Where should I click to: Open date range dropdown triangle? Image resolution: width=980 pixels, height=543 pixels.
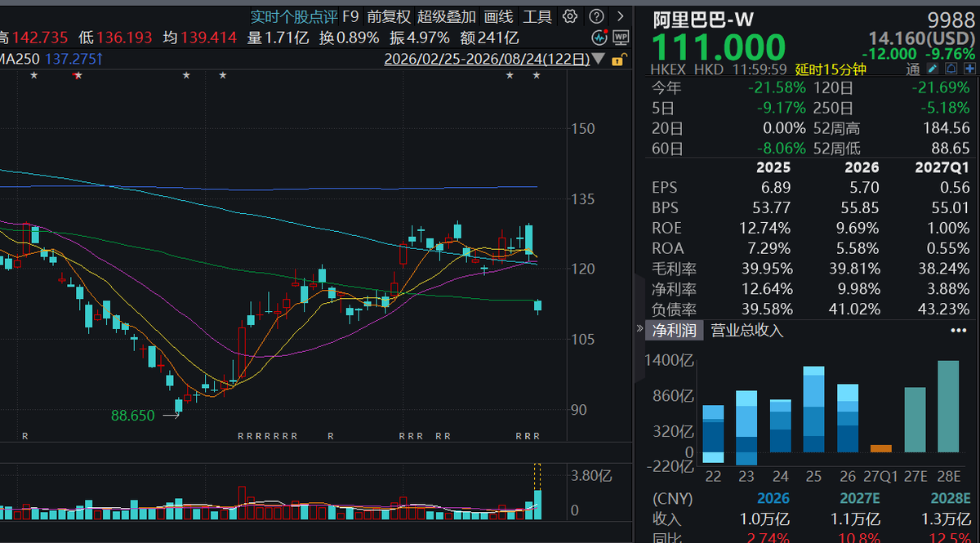tap(600, 60)
